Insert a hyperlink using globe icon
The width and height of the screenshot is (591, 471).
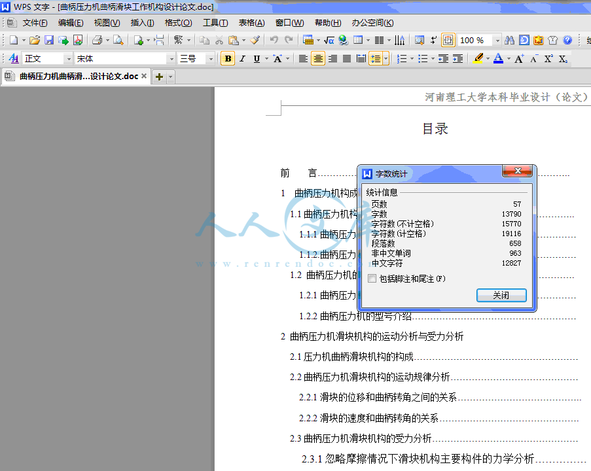[x=343, y=40]
